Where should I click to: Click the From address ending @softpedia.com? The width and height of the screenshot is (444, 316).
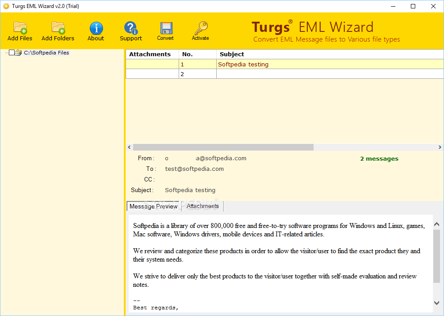[206, 158]
